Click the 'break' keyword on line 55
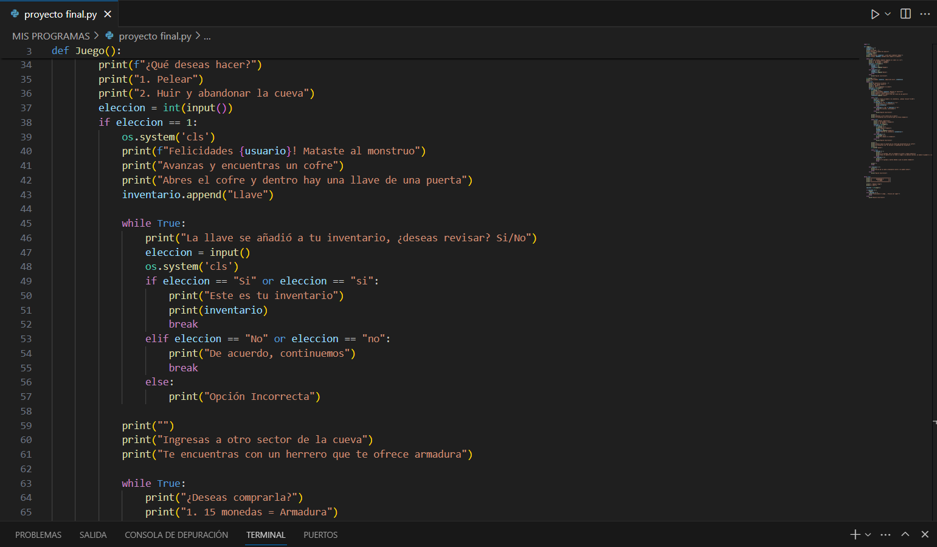Image resolution: width=937 pixels, height=547 pixels. click(184, 368)
